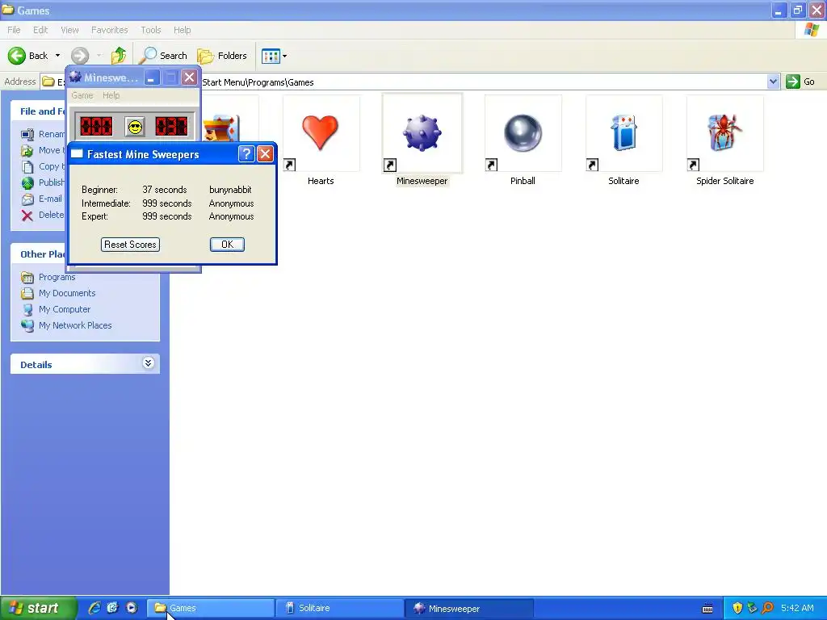The image size is (827, 620).
Task: Click the Delete file task link
Action: (x=51, y=215)
